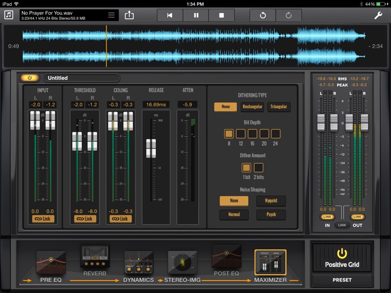Image resolution: width=391 pixels, height=293 pixels.
Task: Toggle the Maximizer module power button
Action: (30, 78)
